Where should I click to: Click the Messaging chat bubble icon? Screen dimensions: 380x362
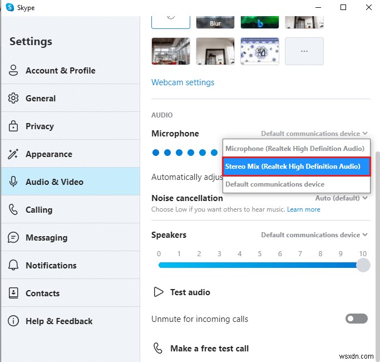coord(13,238)
